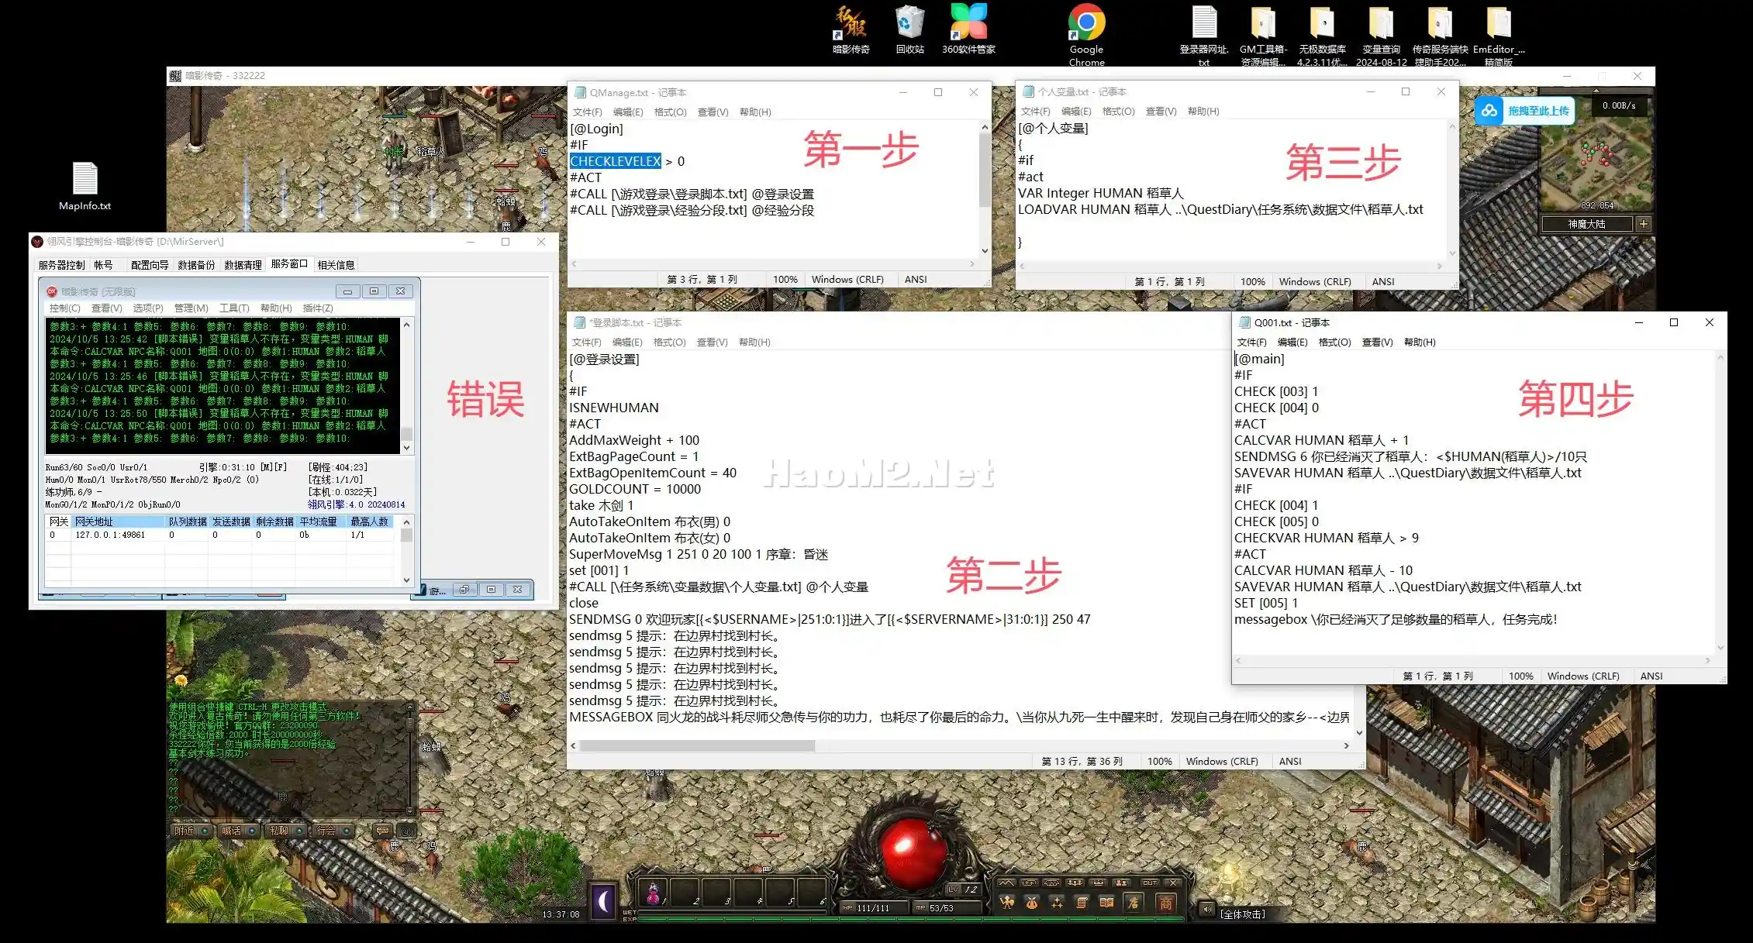Open the bag inventory icon in game bar
This screenshot has height=943, width=1753.
[x=1032, y=904]
